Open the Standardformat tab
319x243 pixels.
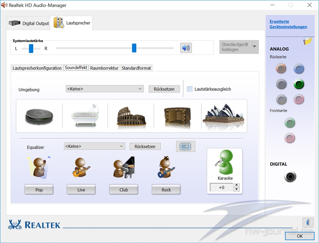pyautogui.click(x=136, y=68)
